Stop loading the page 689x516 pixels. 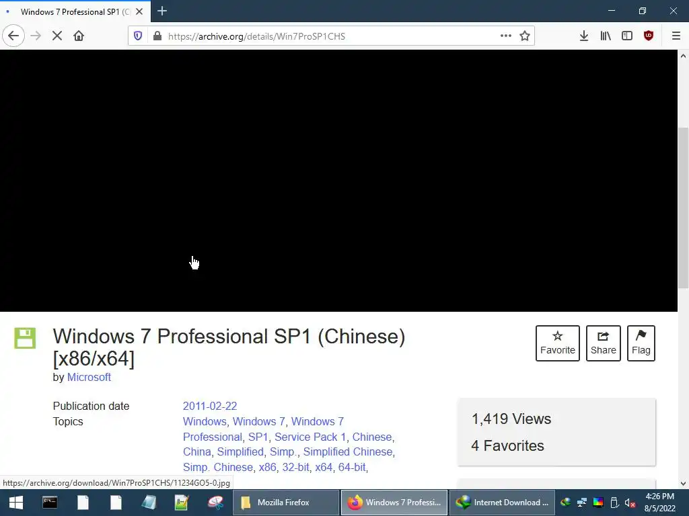pos(57,36)
